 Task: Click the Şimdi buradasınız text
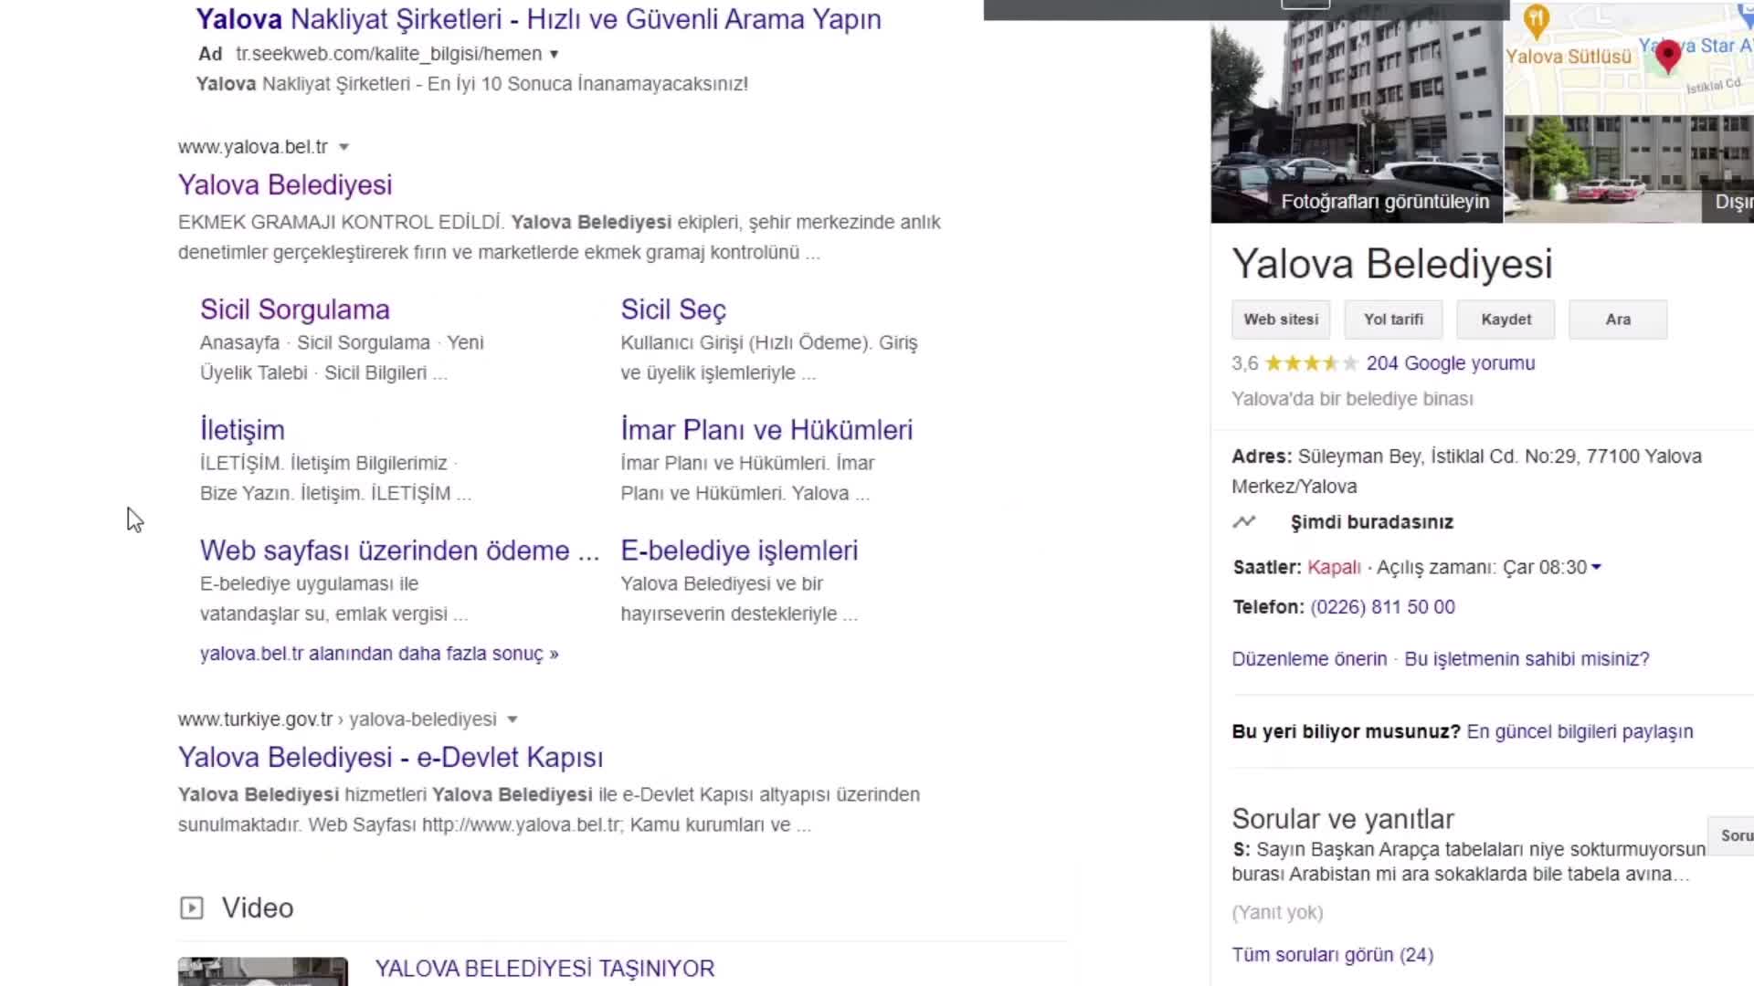pos(1372,522)
